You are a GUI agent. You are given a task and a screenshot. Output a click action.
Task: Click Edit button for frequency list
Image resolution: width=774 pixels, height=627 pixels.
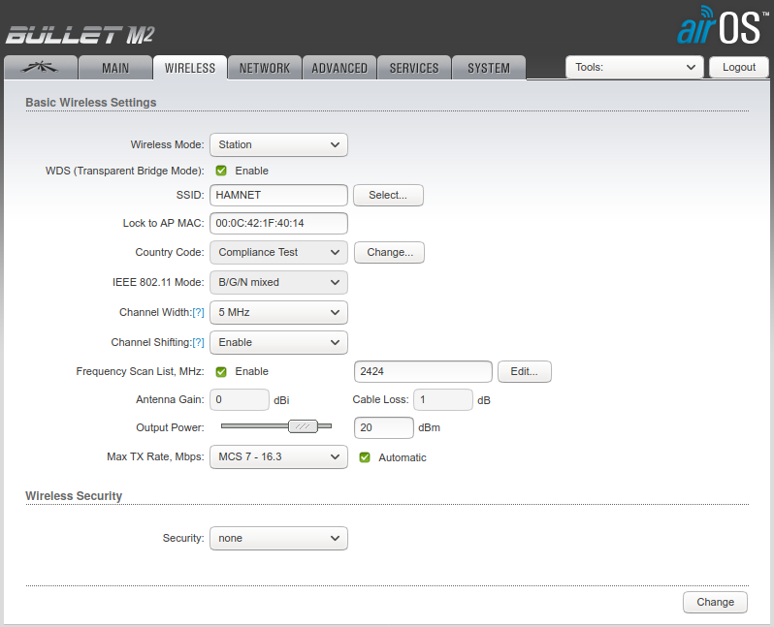point(525,371)
